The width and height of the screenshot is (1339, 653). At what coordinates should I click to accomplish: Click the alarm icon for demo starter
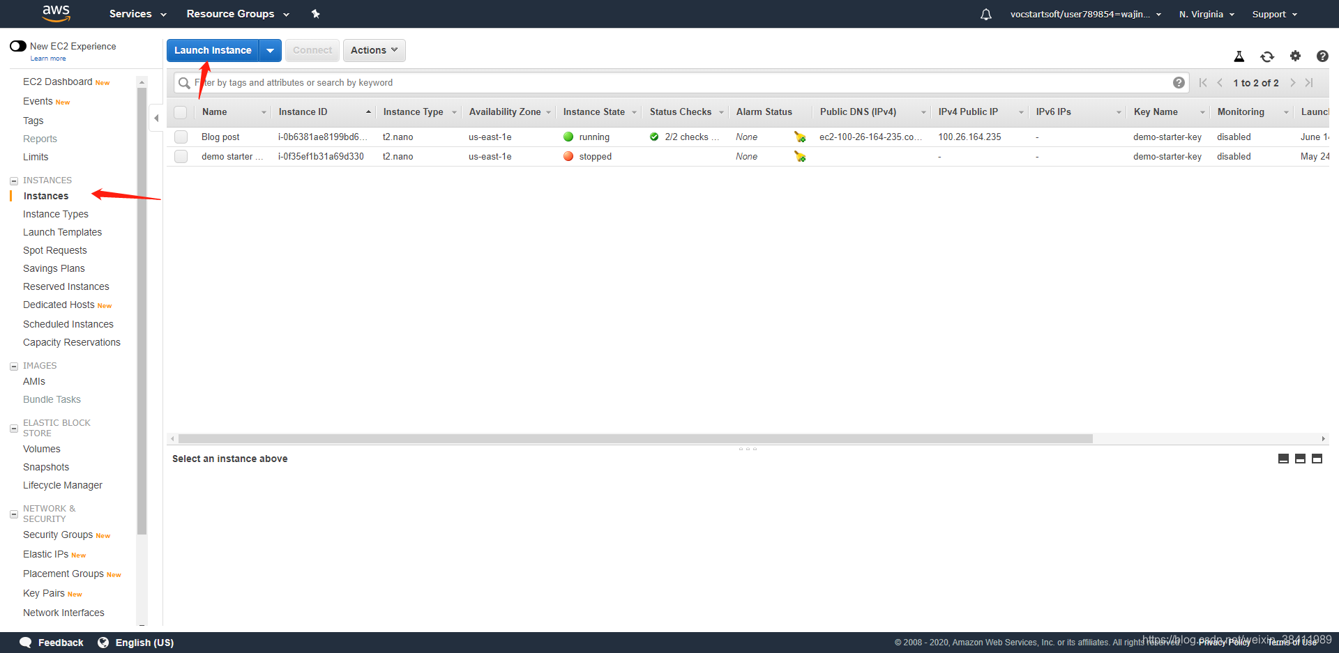800,157
